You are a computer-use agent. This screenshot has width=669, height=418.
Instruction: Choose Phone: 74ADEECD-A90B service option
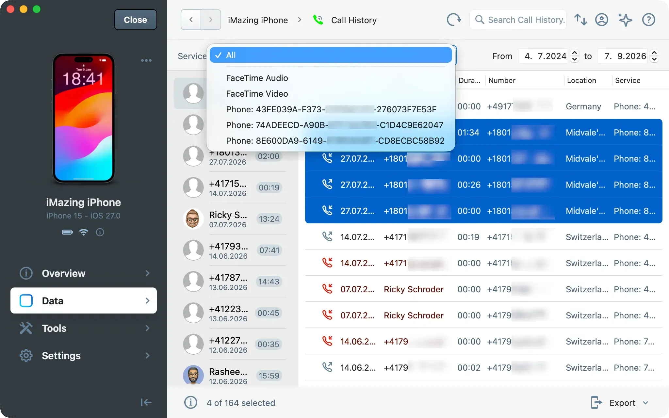(331, 125)
